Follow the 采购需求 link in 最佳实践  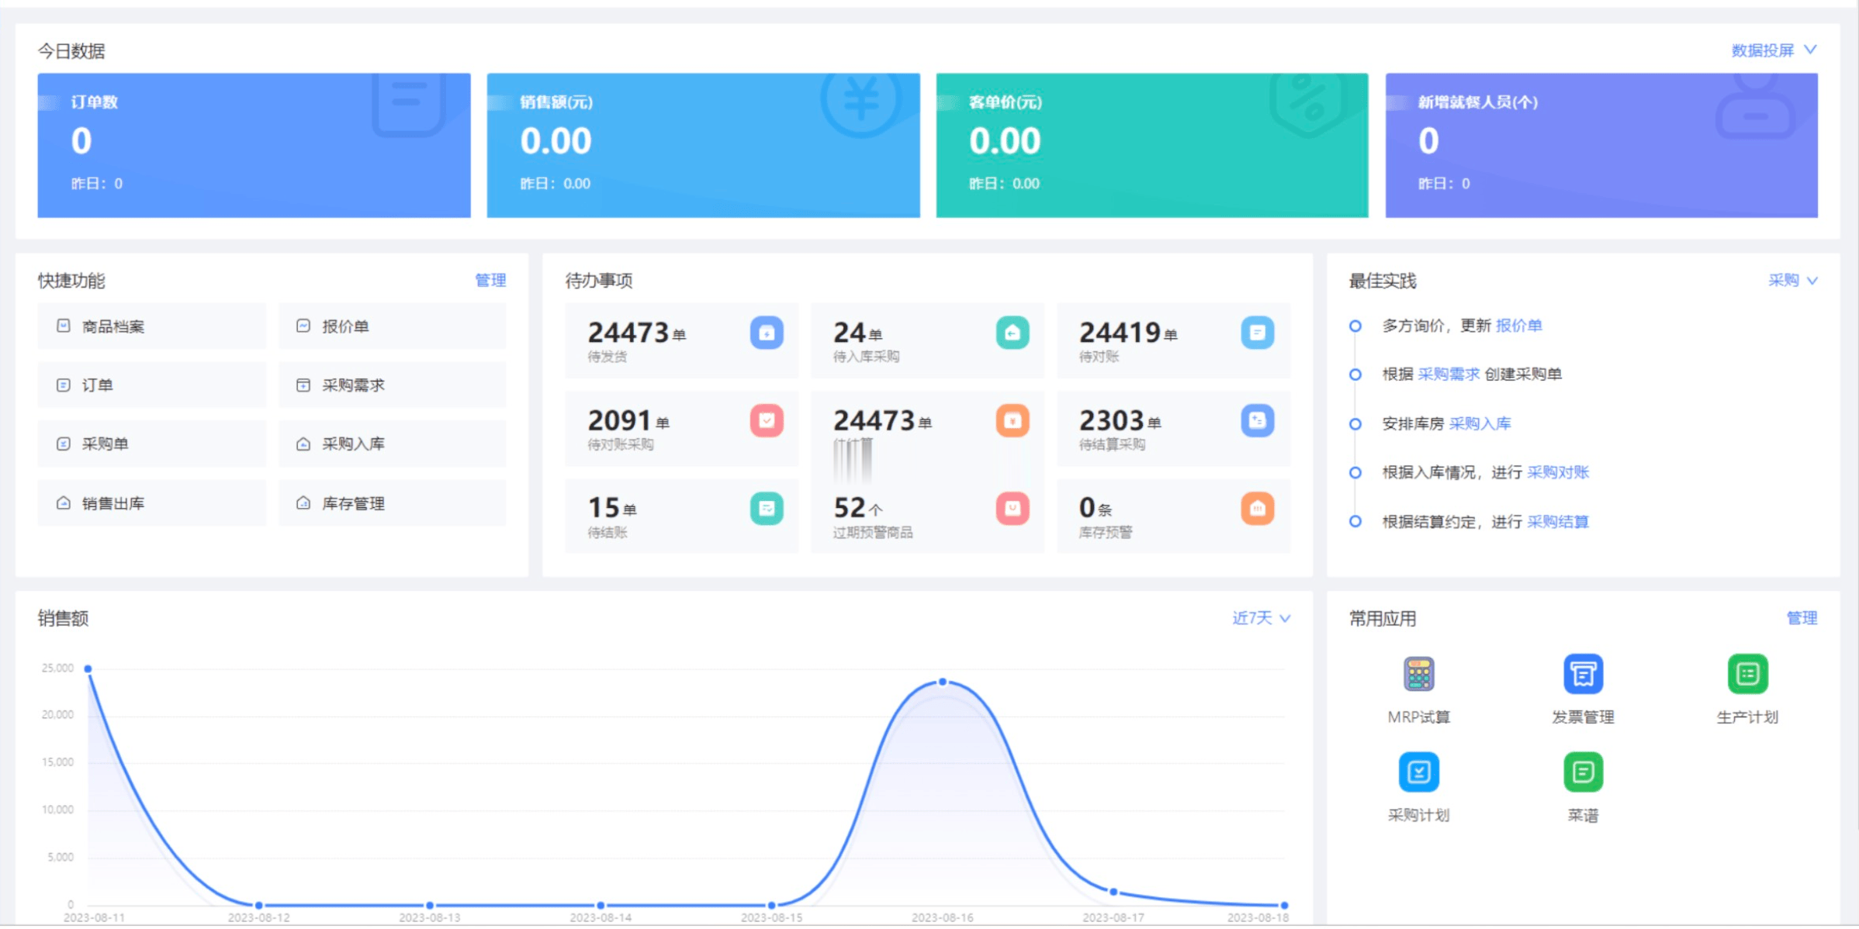pos(1449,375)
